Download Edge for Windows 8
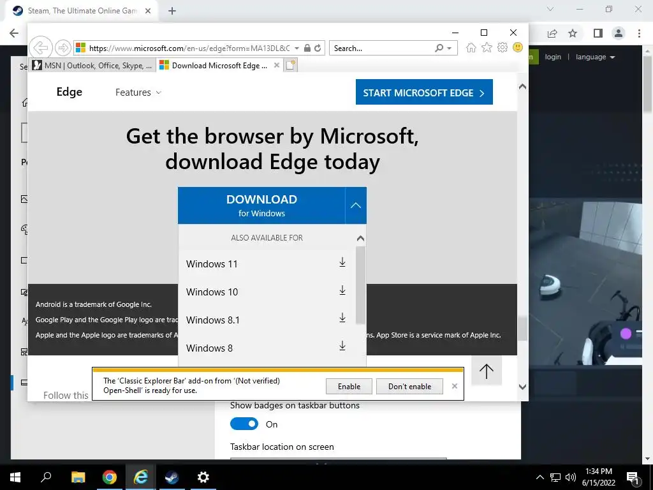The width and height of the screenshot is (653, 490). pyautogui.click(x=342, y=346)
